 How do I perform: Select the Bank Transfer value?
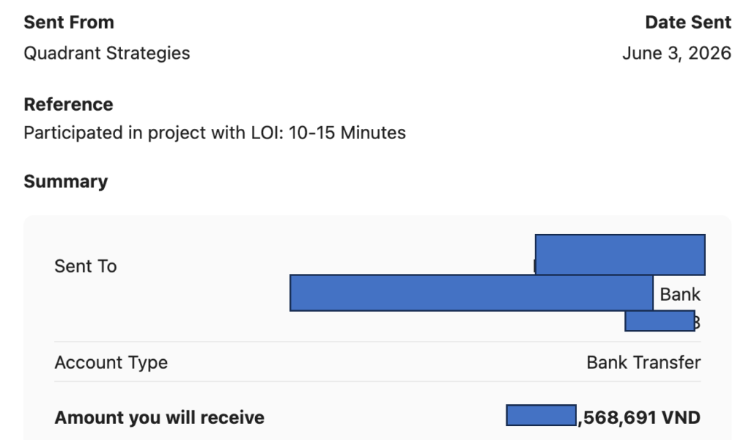coord(644,363)
